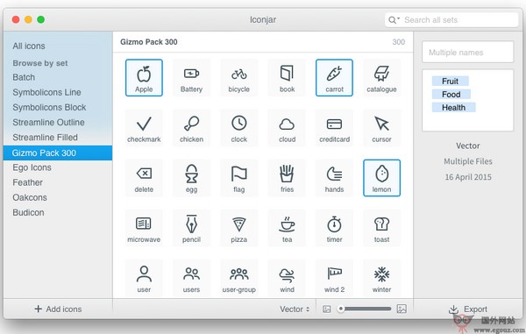Open the Ego Icons set
The height and width of the screenshot is (334, 526).
[32, 167]
